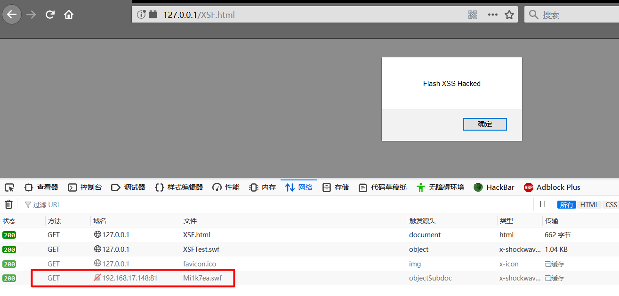Click the browser back arrow button
The image size is (619, 296).
coord(12,15)
